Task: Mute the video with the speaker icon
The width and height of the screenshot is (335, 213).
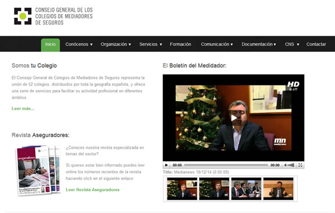Action: point(285,165)
